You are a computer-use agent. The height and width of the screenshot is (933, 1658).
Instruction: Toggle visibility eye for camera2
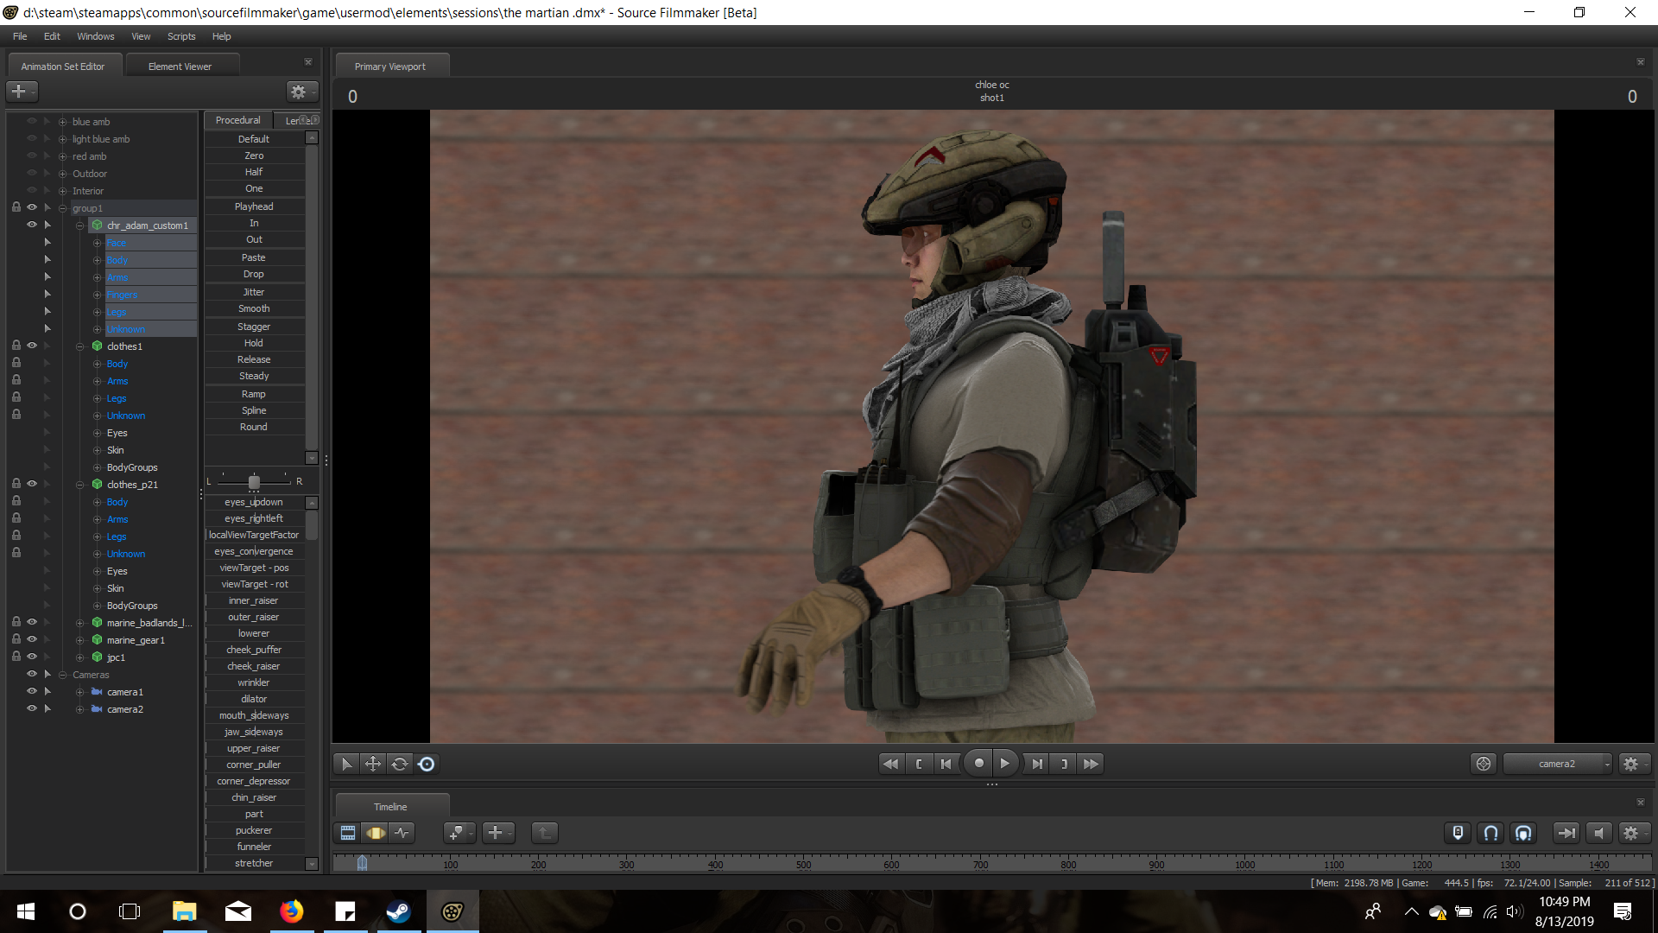[32, 708]
